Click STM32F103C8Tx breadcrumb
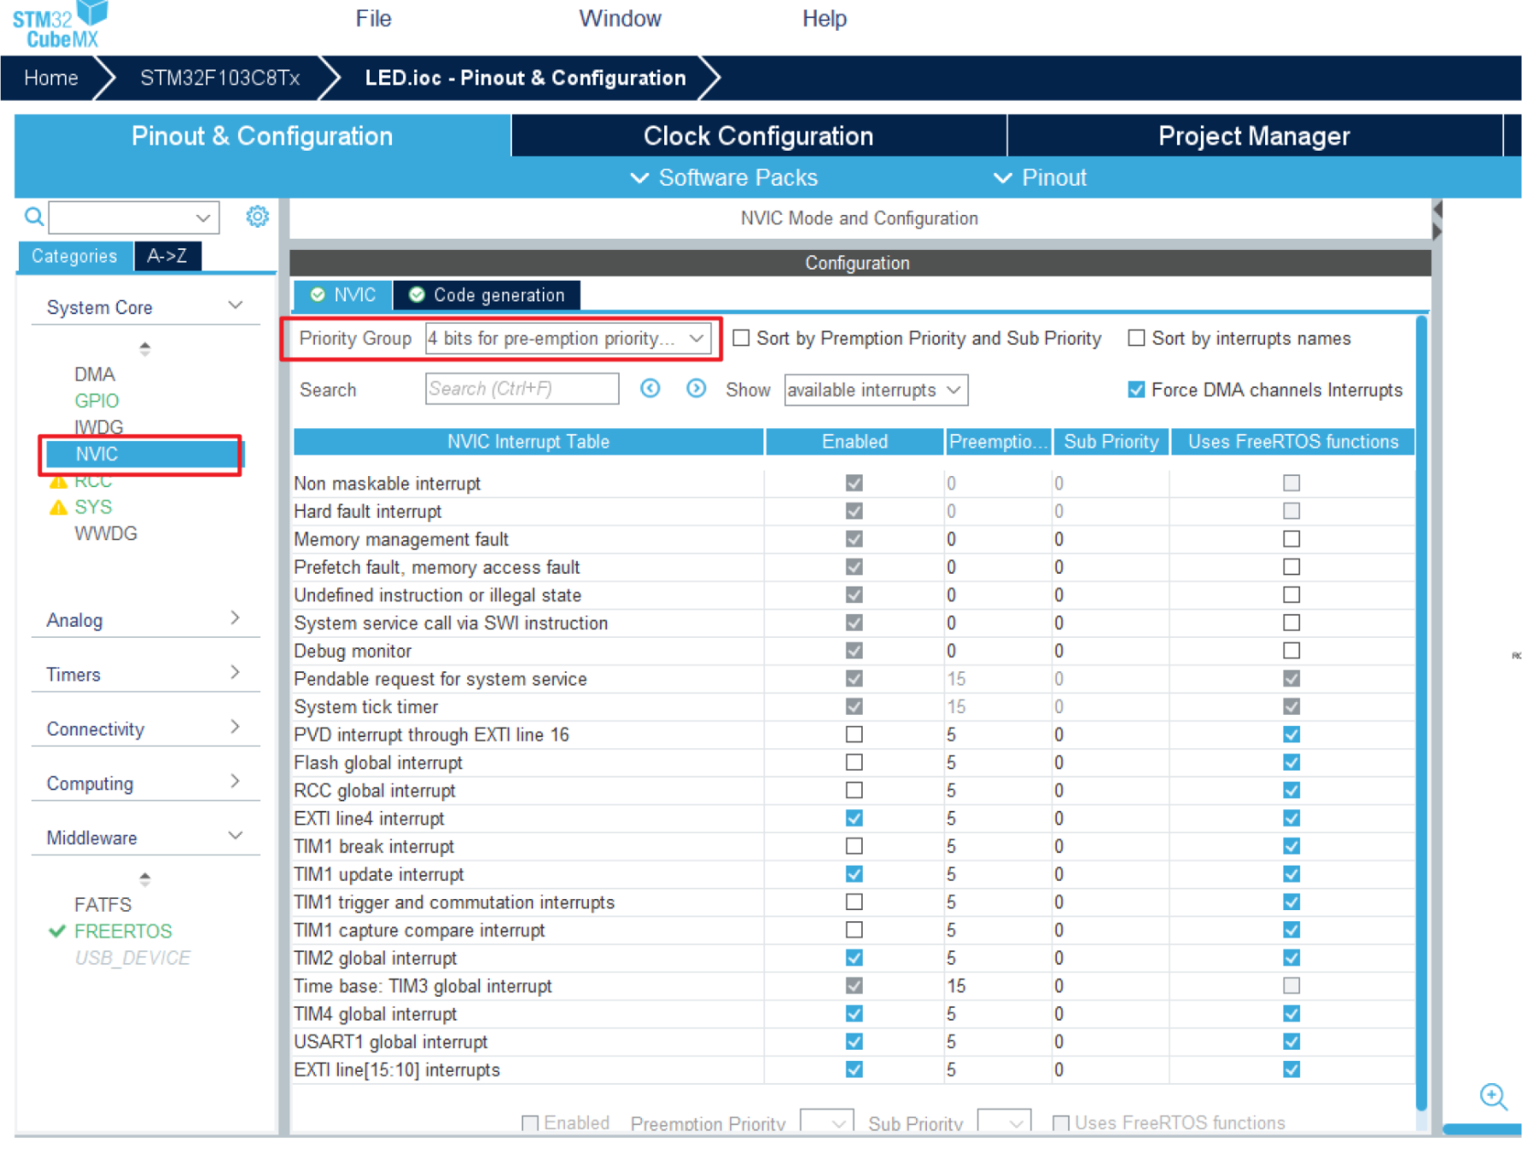 [x=220, y=78]
